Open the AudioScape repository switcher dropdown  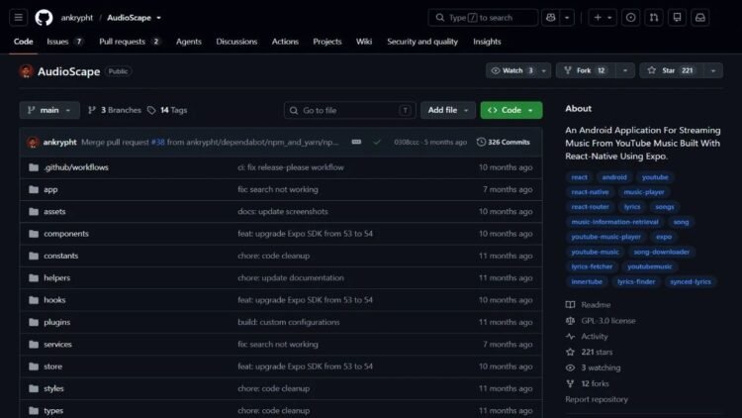tap(158, 18)
